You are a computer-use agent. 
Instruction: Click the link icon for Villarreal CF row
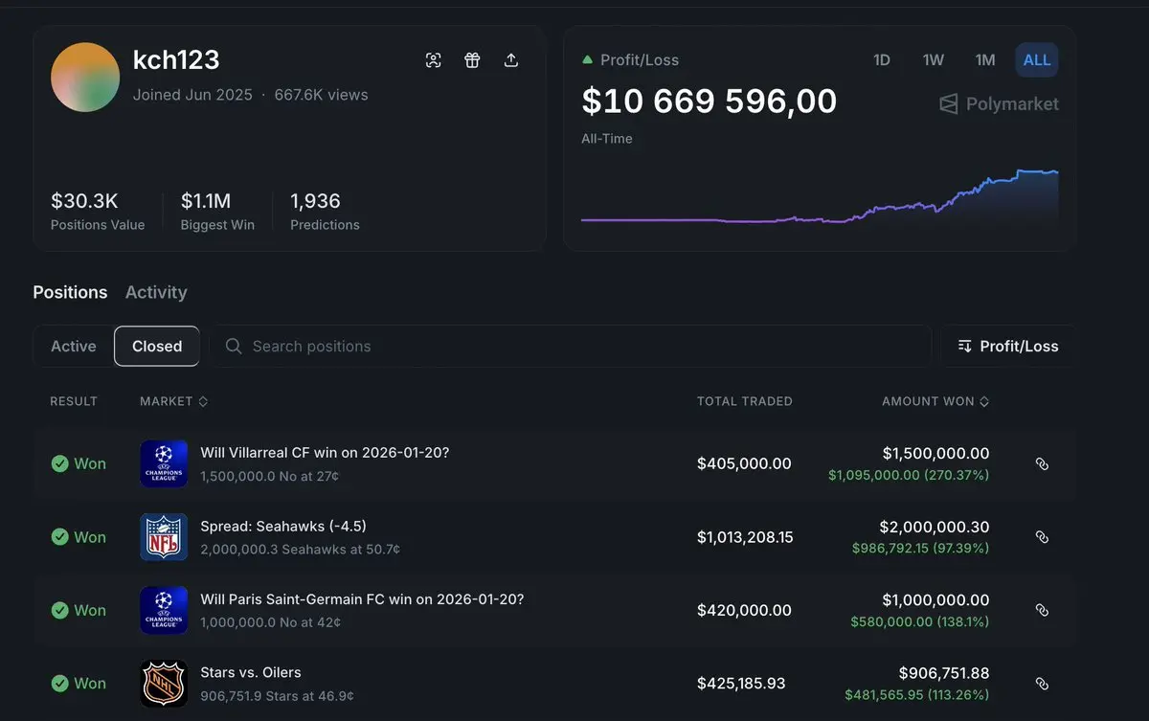click(x=1043, y=463)
